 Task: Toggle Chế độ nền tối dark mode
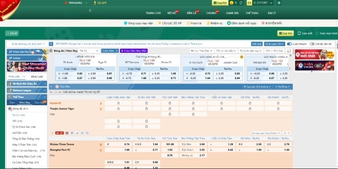[312, 44]
